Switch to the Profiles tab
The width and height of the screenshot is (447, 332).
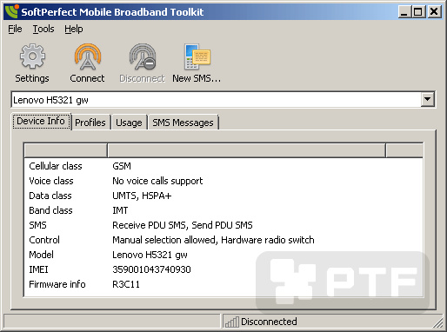click(x=90, y=123)
